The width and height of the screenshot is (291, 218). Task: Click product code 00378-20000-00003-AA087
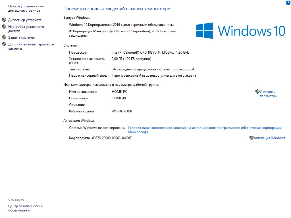112,138
